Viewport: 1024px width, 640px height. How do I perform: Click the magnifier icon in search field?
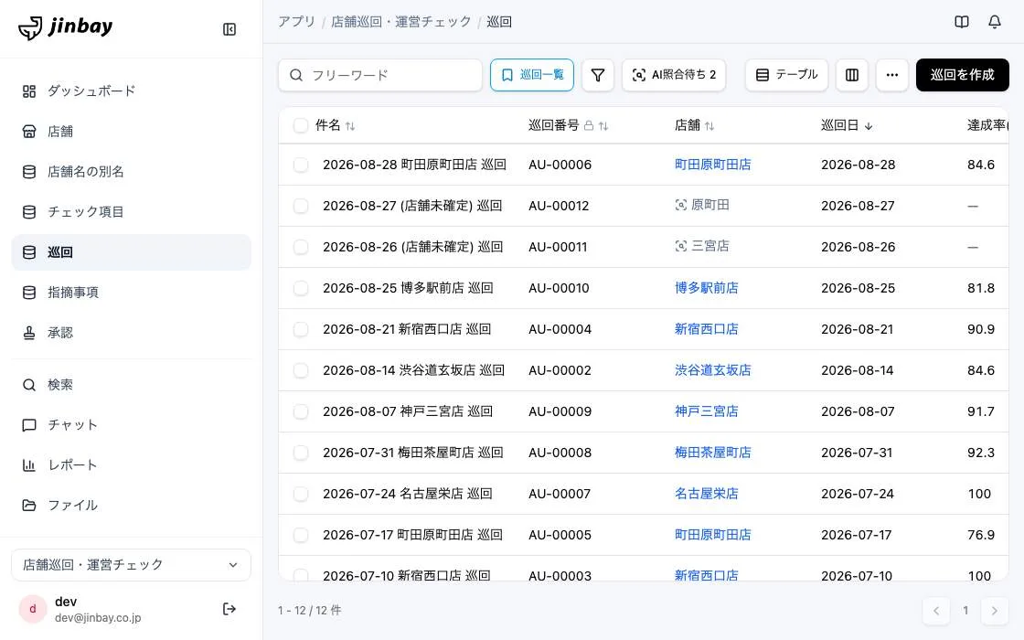tap(296, 75)
